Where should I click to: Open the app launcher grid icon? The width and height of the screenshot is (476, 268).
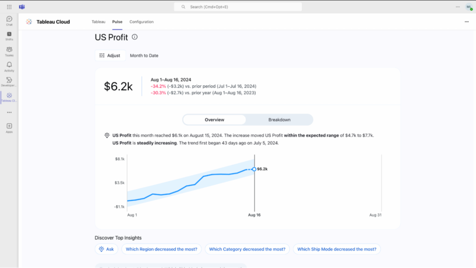point(9,7)
